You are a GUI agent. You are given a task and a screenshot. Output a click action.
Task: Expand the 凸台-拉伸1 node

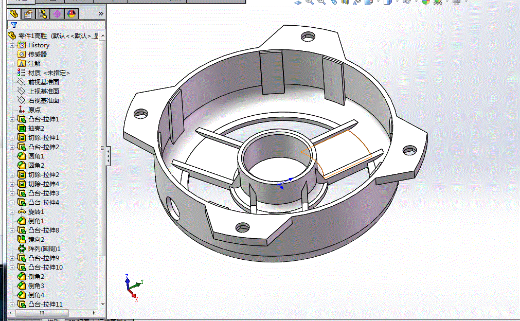(12, 119)
